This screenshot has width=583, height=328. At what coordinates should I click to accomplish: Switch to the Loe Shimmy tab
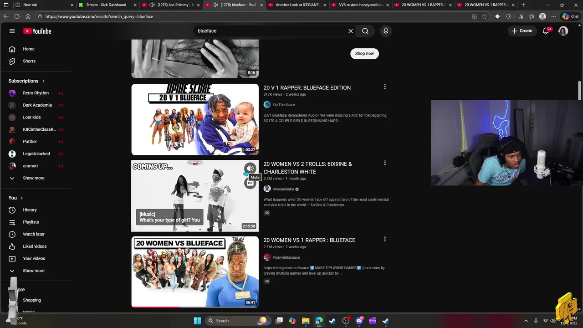(x=170, y=5)
